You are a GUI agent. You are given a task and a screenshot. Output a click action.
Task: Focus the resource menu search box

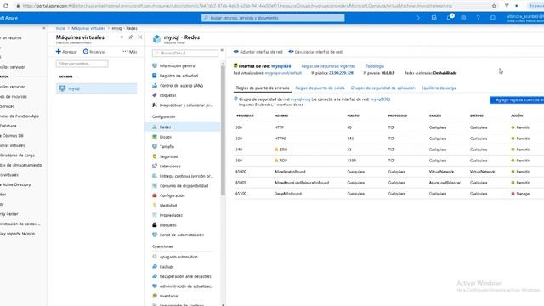(x=185, y=53)
